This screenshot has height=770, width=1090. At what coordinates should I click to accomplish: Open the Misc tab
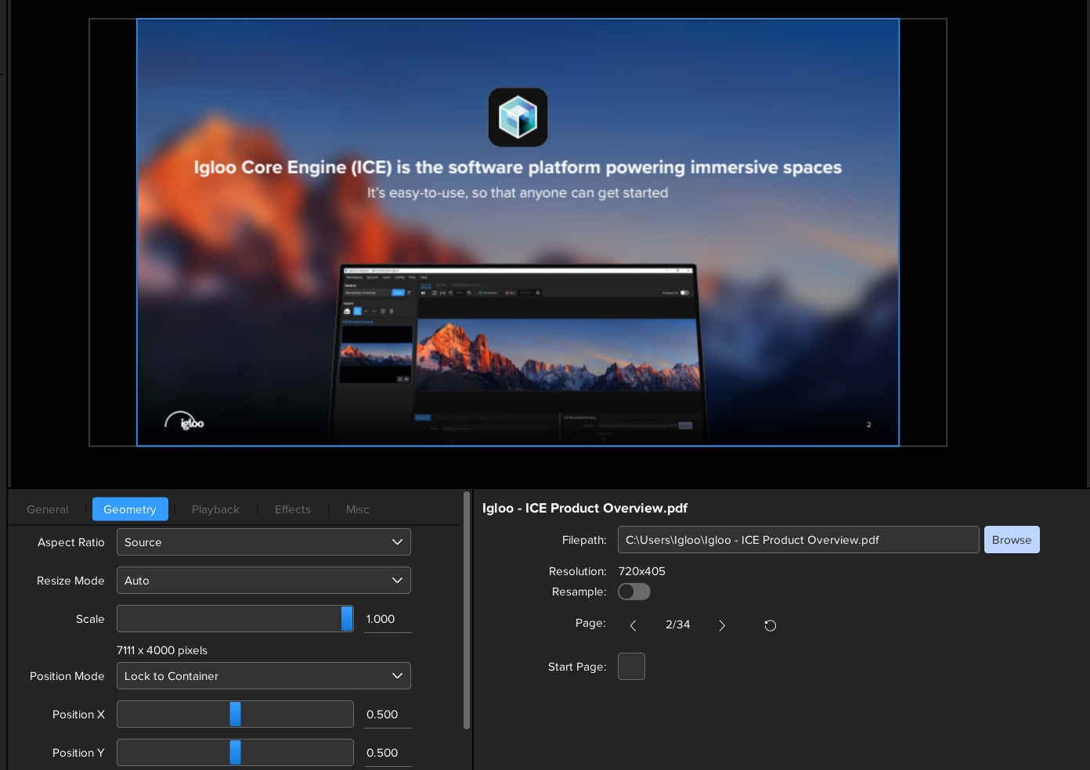(357, 509)
